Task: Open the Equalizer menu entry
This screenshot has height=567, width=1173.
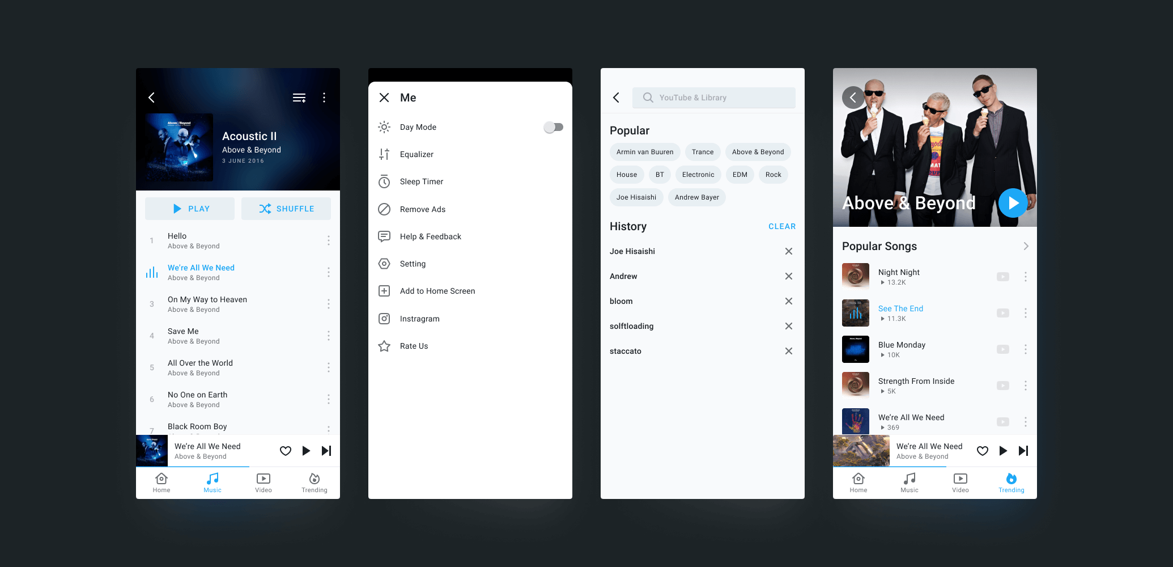Action: [470, 154]
